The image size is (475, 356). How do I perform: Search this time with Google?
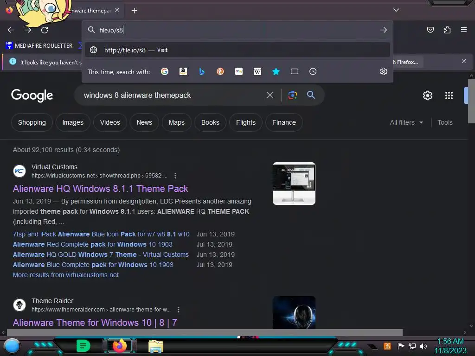tap(165, 71)
